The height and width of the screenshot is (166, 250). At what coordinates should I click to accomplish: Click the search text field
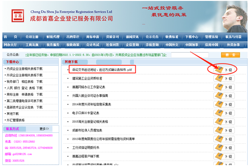[x=190, y=55]
